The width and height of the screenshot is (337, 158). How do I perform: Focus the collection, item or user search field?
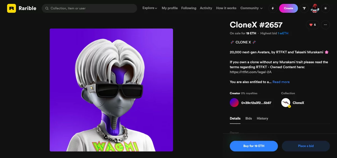89,8
